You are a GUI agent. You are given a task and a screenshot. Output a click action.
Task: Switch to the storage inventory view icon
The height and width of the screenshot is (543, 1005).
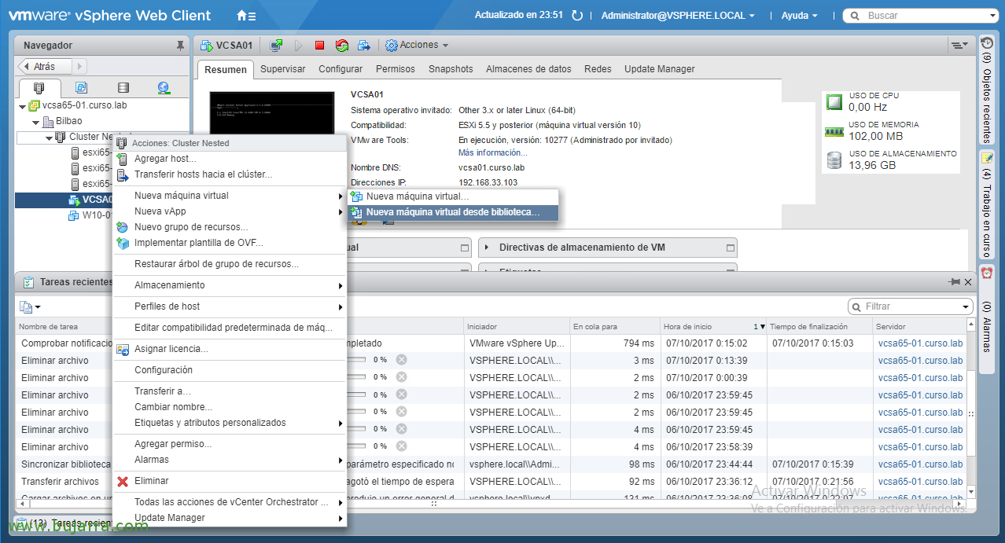[x=123, y=87]
